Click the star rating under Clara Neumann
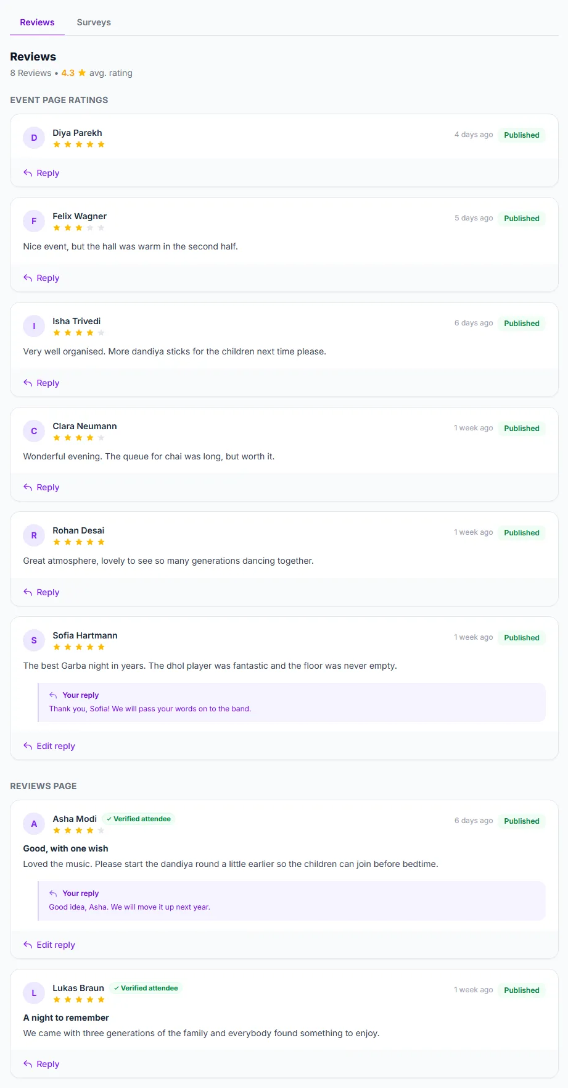Screen dimensions: 568x1088 click(x=79, y=438)
